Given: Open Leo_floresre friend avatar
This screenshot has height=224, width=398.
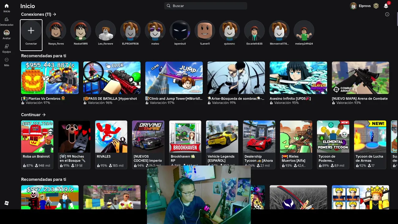Looking at the screenshot, I should [105, 30].
